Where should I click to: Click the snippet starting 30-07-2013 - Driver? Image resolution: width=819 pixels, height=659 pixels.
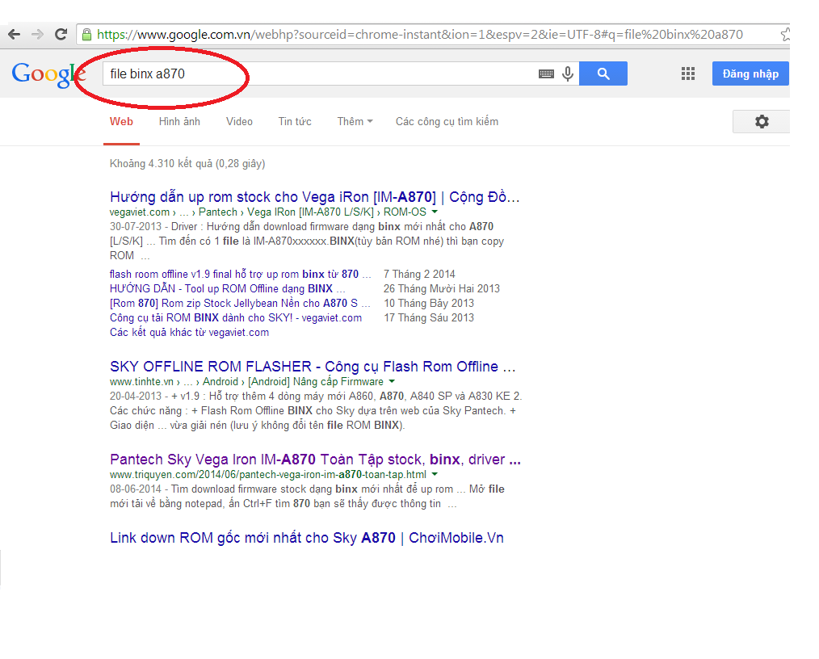click(x=307, y=241)
